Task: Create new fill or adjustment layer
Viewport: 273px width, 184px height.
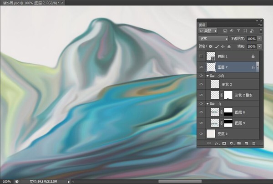Action: 232,143
